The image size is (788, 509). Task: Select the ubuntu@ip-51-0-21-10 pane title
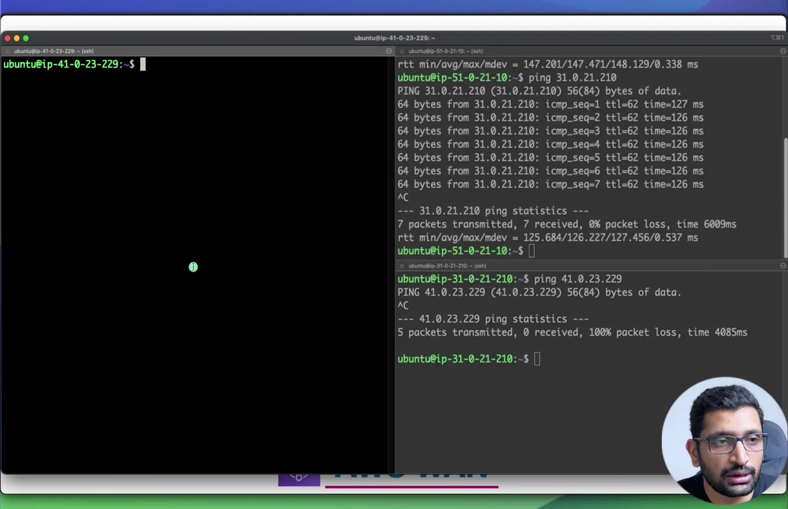pyautogui.click(x=446, y=51)
